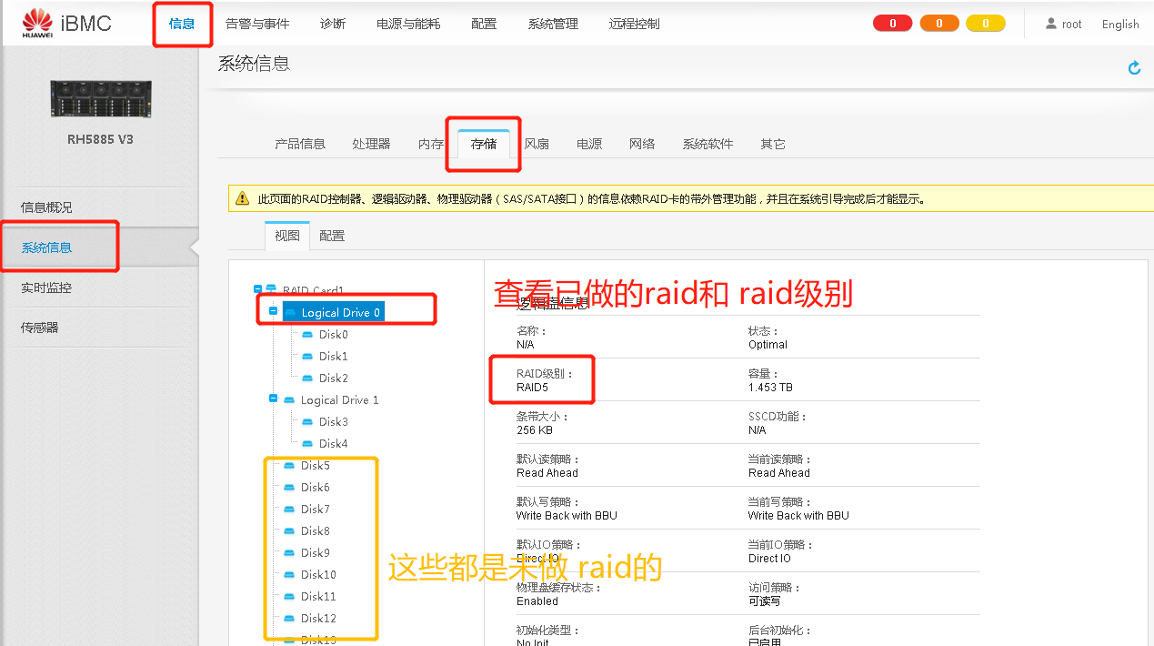The height and width of the screenshot is (646, 1154).
Task: Click the Disk2 drive icon
Action: (x=307, y=379)
